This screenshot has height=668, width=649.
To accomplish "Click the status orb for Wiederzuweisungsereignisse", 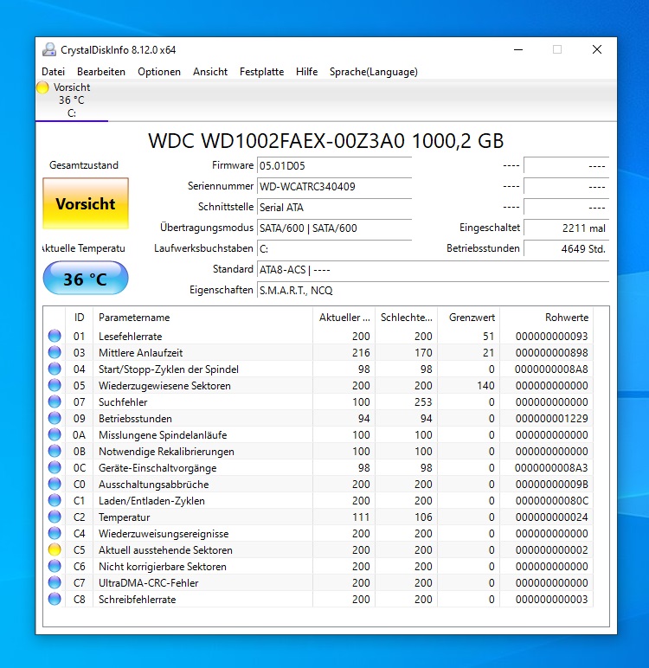I will point(55,533).
